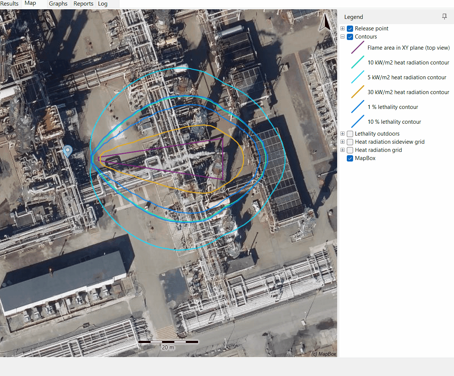Pin the Legend panel with pushpin icon
The width and height of the screenshot is (454, 376).
444,17
